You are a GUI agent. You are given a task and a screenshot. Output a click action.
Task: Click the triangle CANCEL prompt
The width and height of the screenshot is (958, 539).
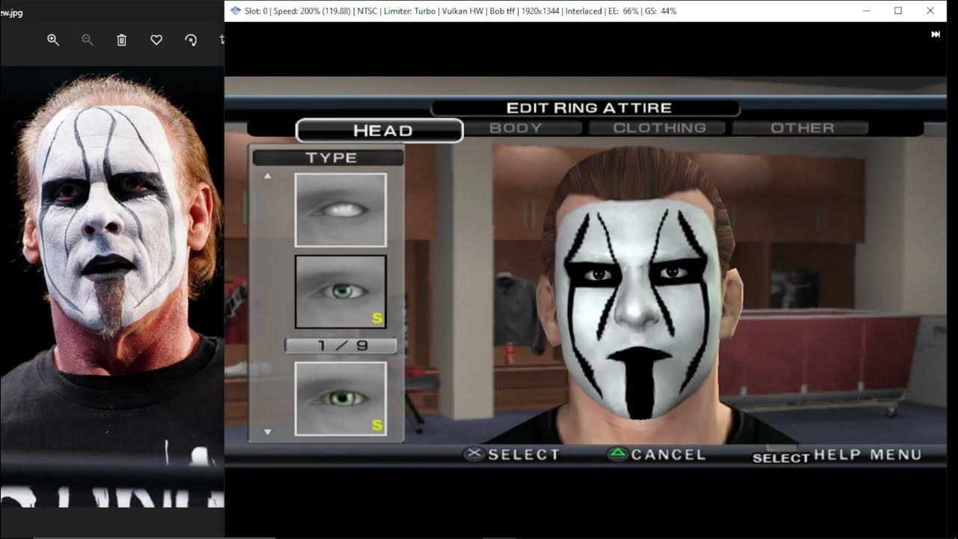pyautogui.click(x=656, y=454)
